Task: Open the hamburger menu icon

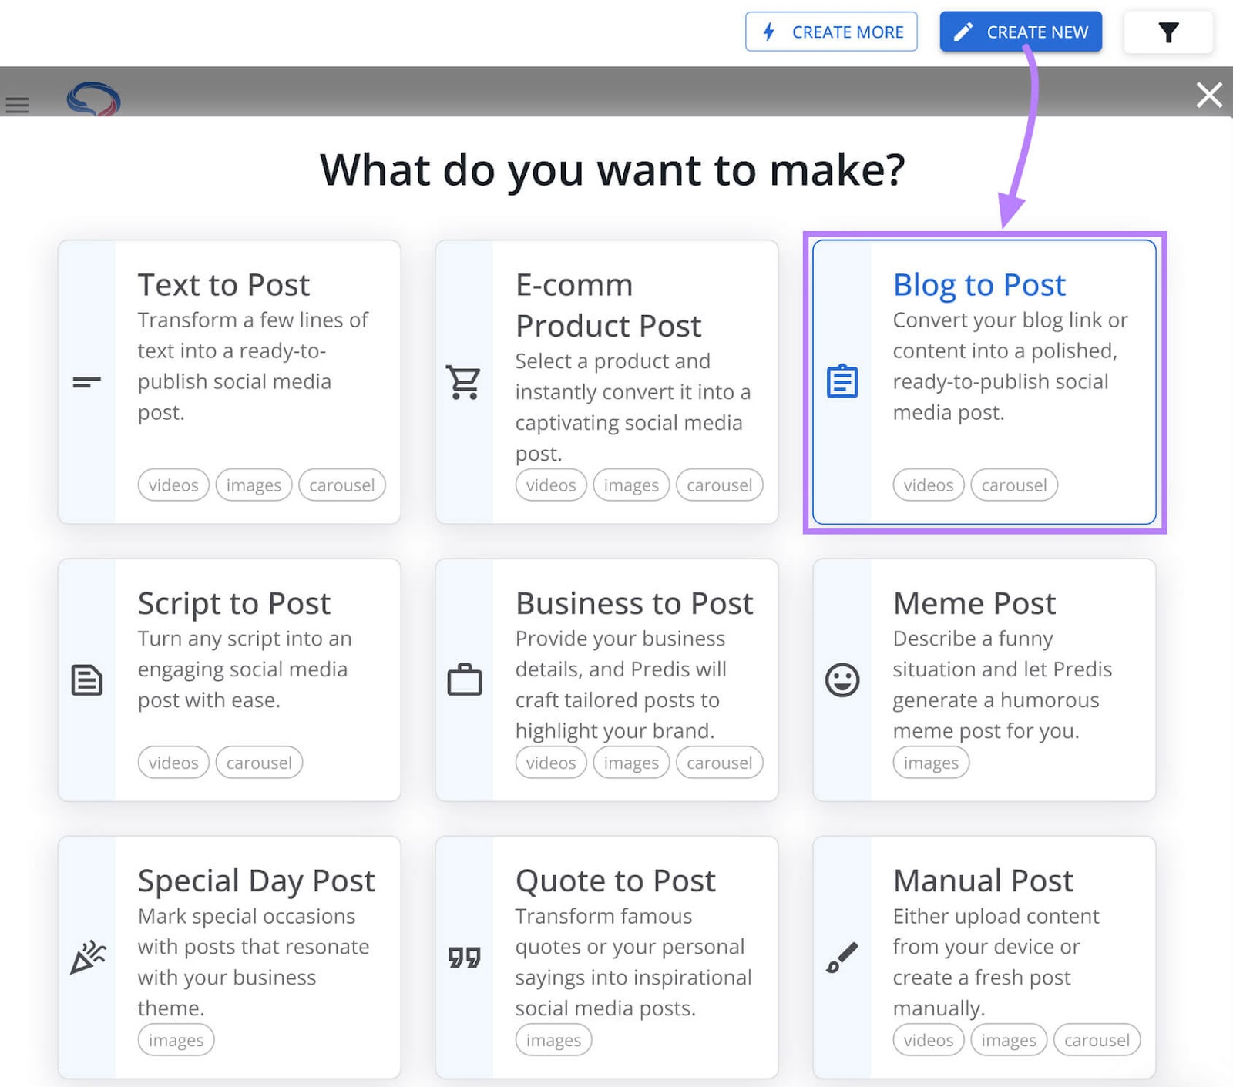Action: [17, 105]
